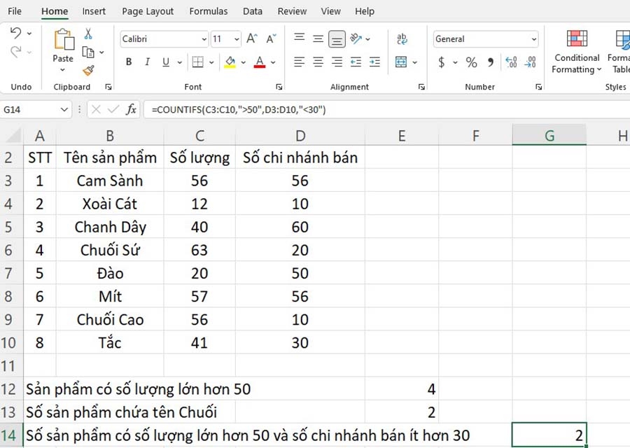
Task: Decrease font size with the smaller A
Action: pos(271,38)
